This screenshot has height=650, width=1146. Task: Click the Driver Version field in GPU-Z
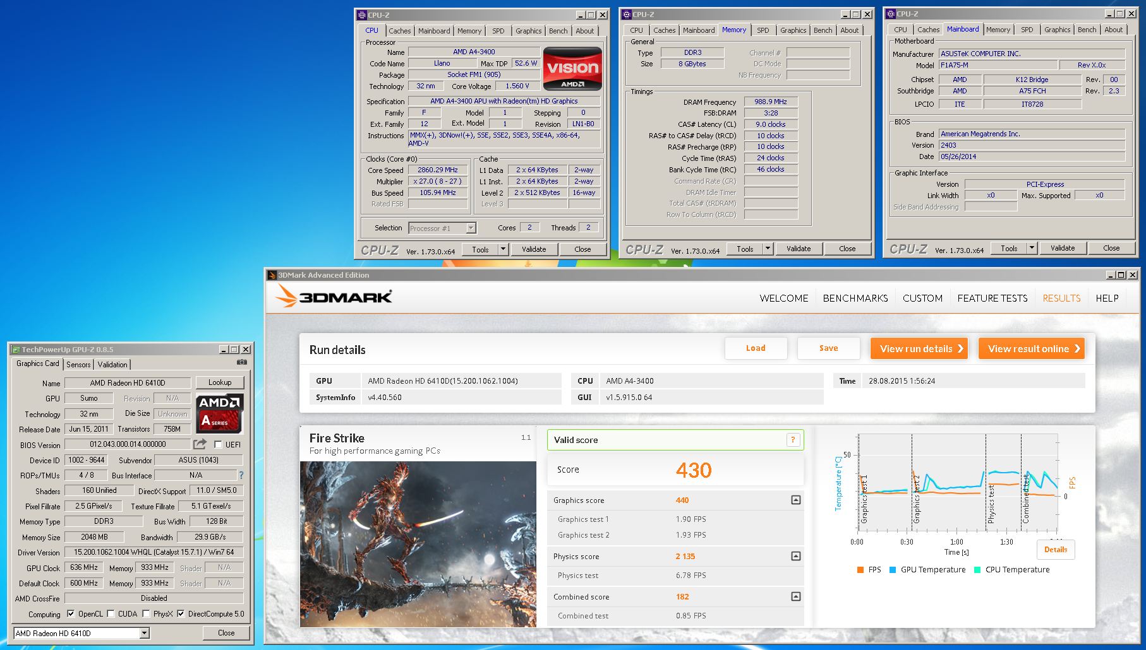[154, 552]
